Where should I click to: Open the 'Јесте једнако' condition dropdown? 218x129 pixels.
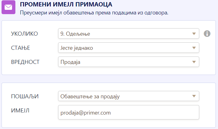(x=123, y=48)
